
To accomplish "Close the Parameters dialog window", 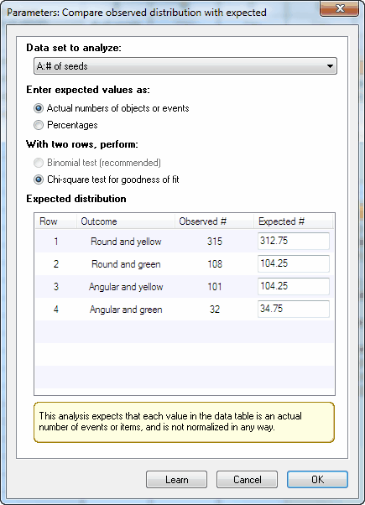I will 340,8.
